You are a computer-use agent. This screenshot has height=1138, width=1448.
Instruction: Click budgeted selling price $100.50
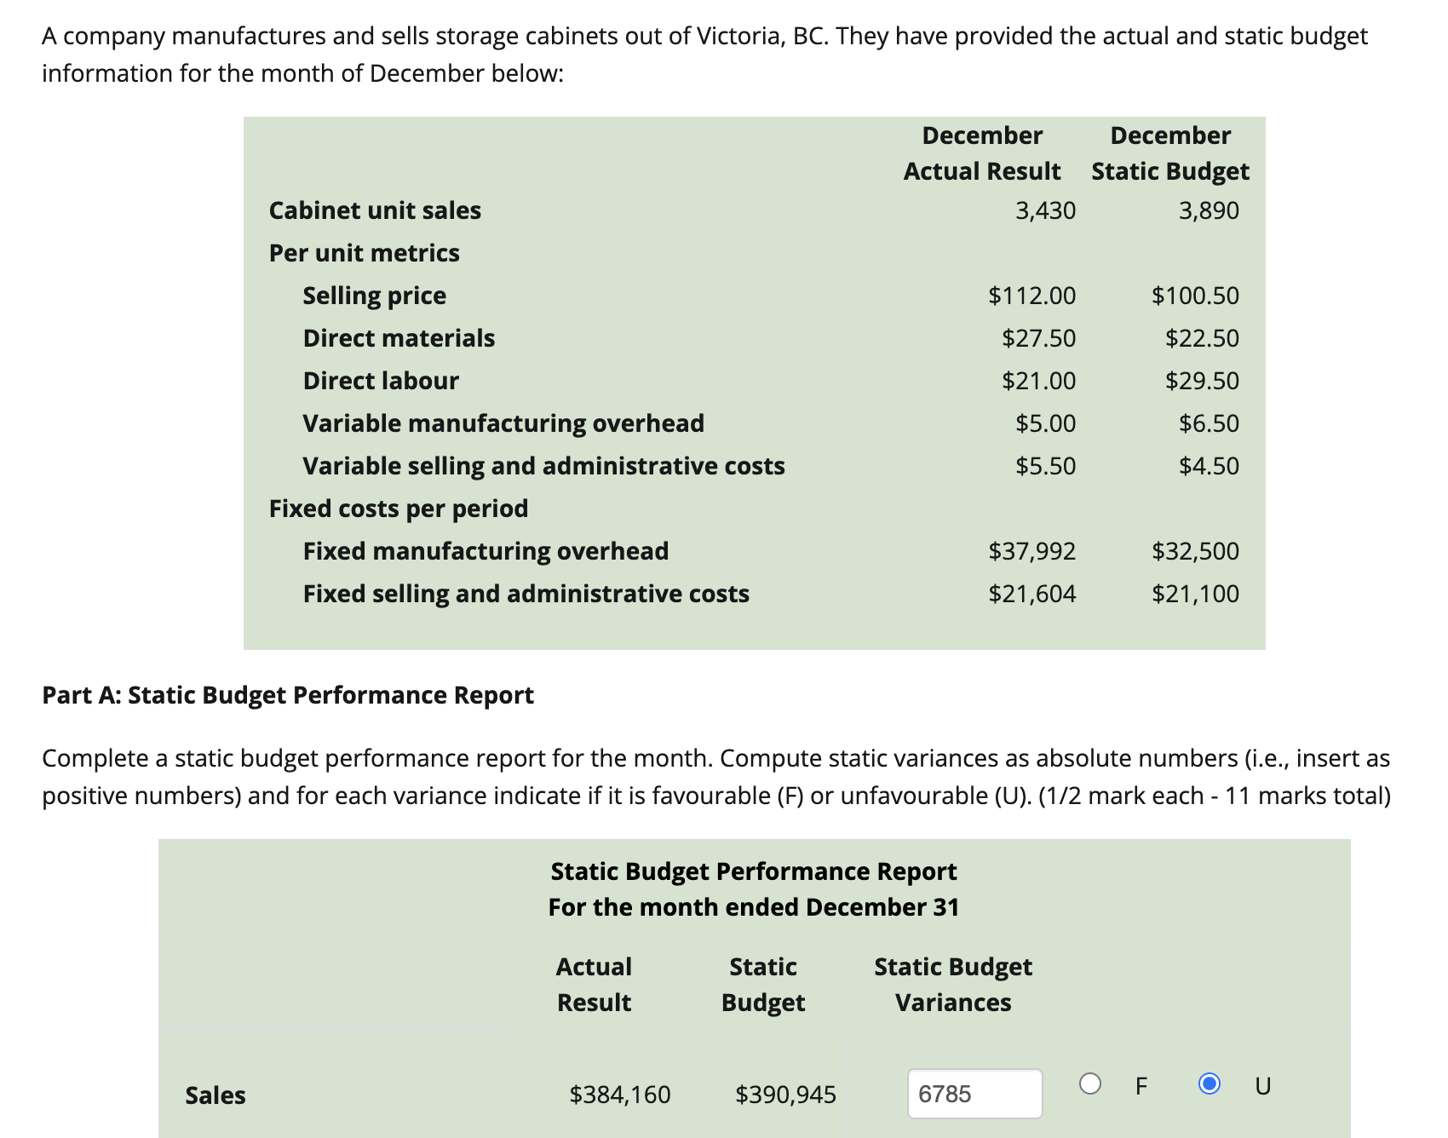(x=1196, y=296)
